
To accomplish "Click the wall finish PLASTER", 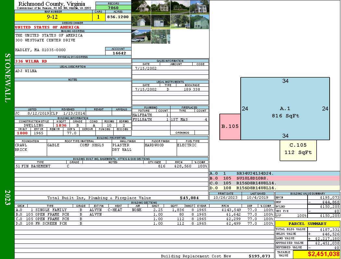I will coord(121,145).
